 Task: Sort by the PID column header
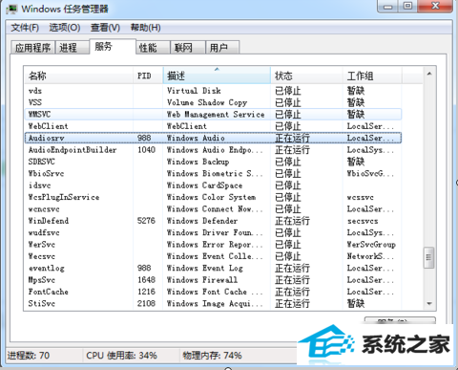click(148, 76)
